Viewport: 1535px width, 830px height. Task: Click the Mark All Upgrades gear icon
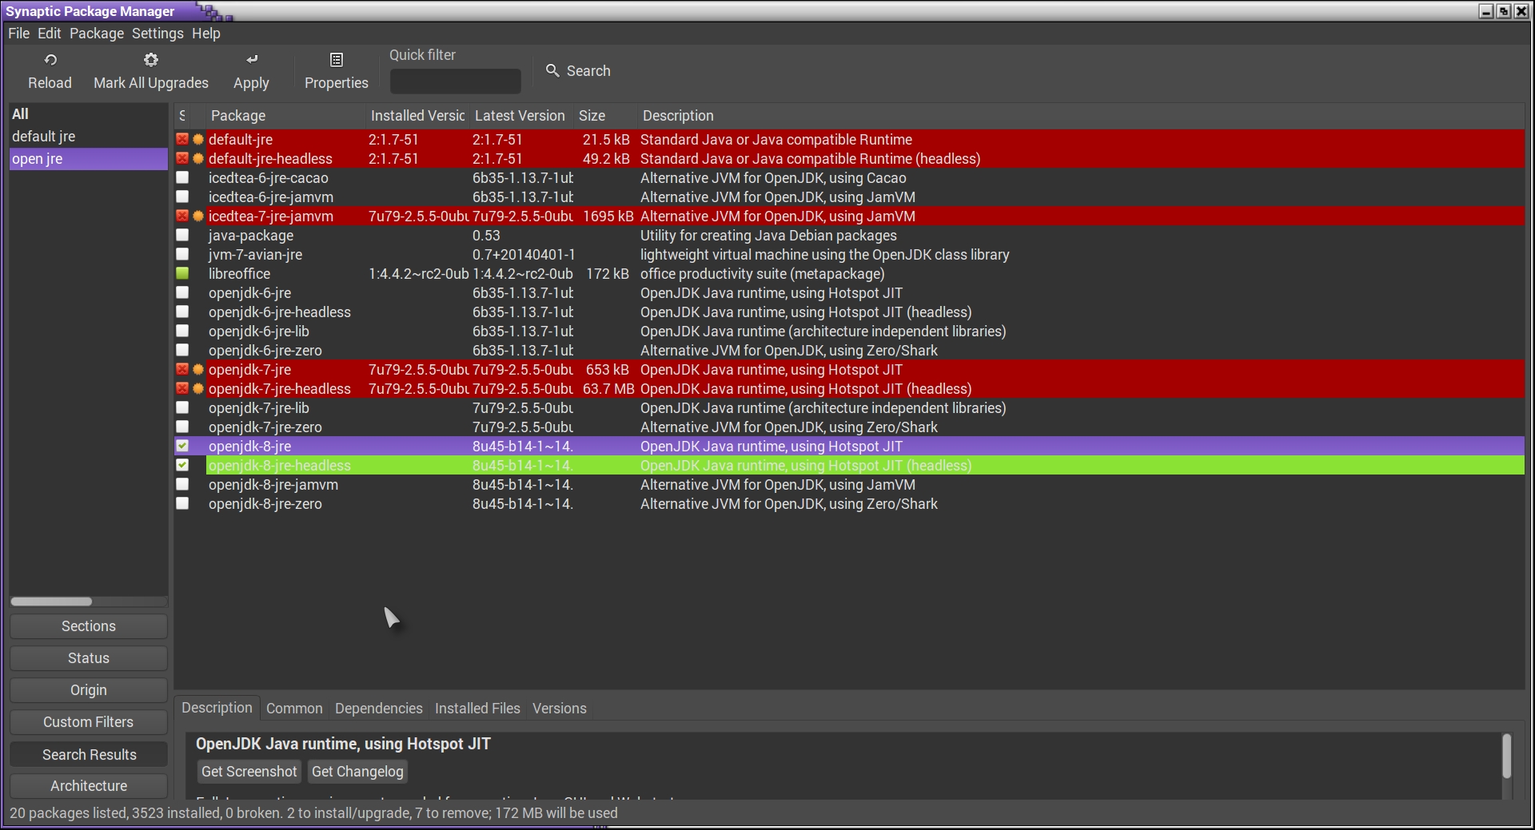151,60
